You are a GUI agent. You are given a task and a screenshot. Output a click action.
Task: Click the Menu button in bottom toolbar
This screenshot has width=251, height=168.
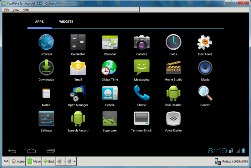coord(34,161)
